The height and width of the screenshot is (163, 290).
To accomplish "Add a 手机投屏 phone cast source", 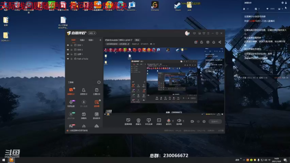I will pos(149,121).
